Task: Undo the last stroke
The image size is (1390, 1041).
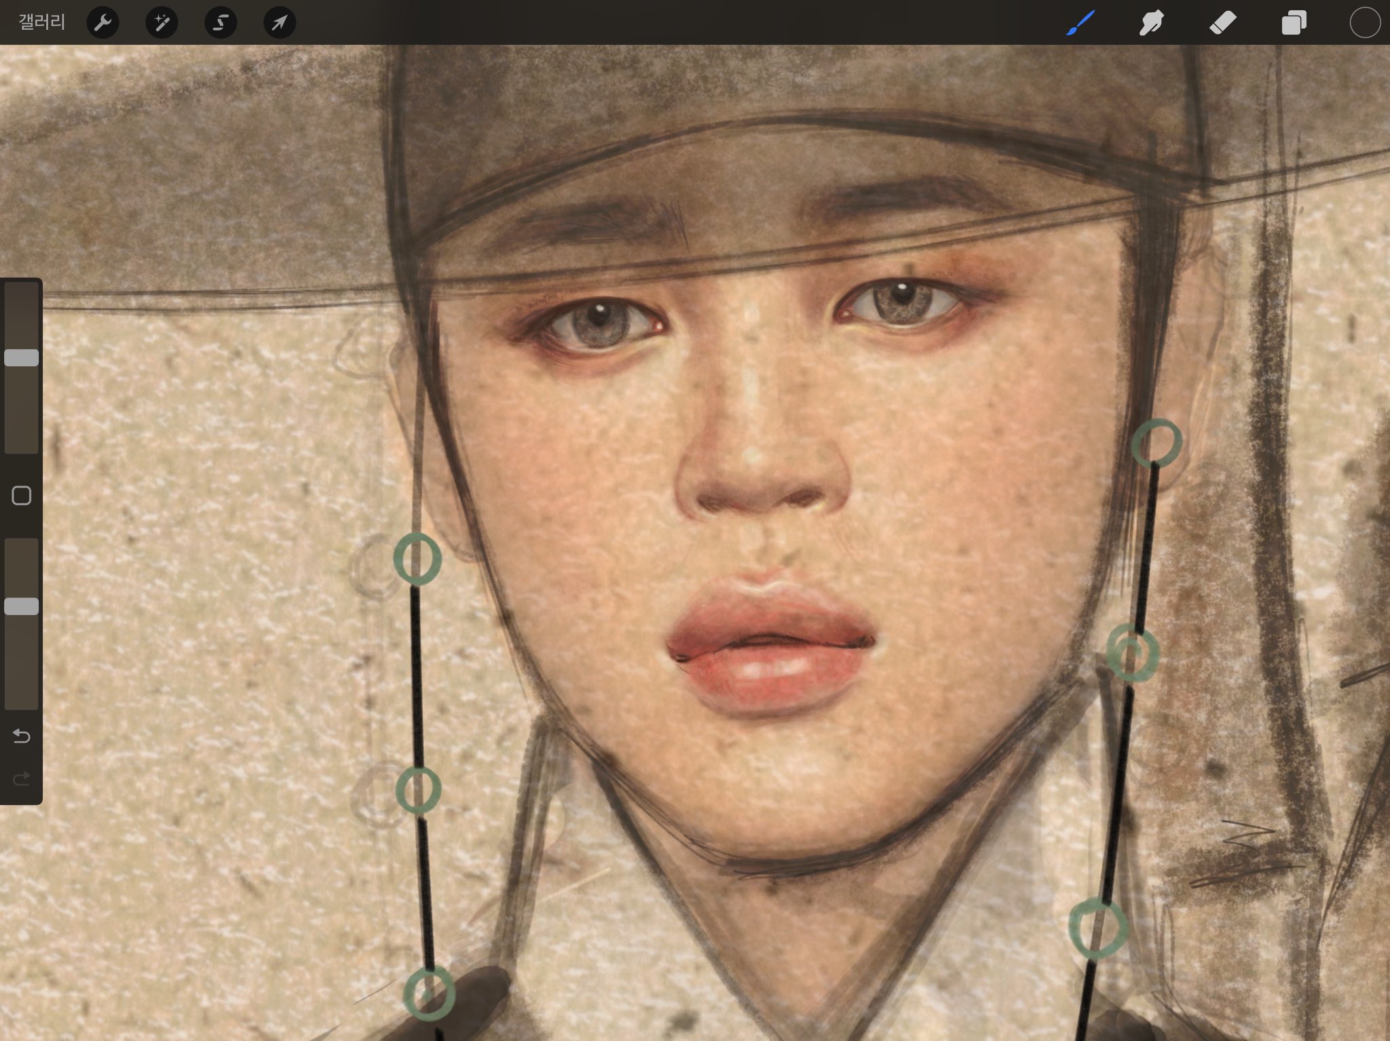Action: click(x=22, y=736)
